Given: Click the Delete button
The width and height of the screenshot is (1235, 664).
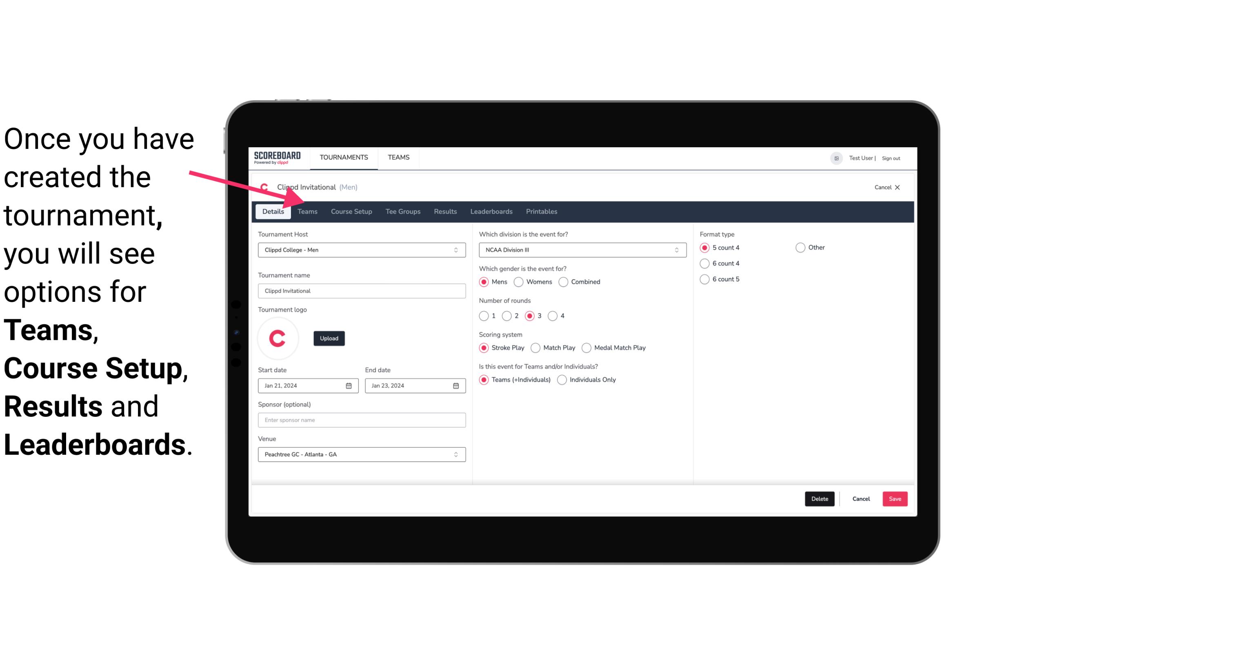Looking at the screenshot, I should coord(819,498).
